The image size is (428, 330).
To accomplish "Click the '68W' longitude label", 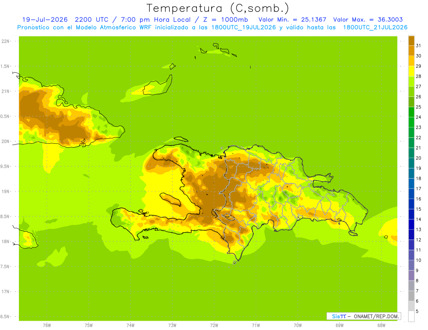I will [381, 325].
